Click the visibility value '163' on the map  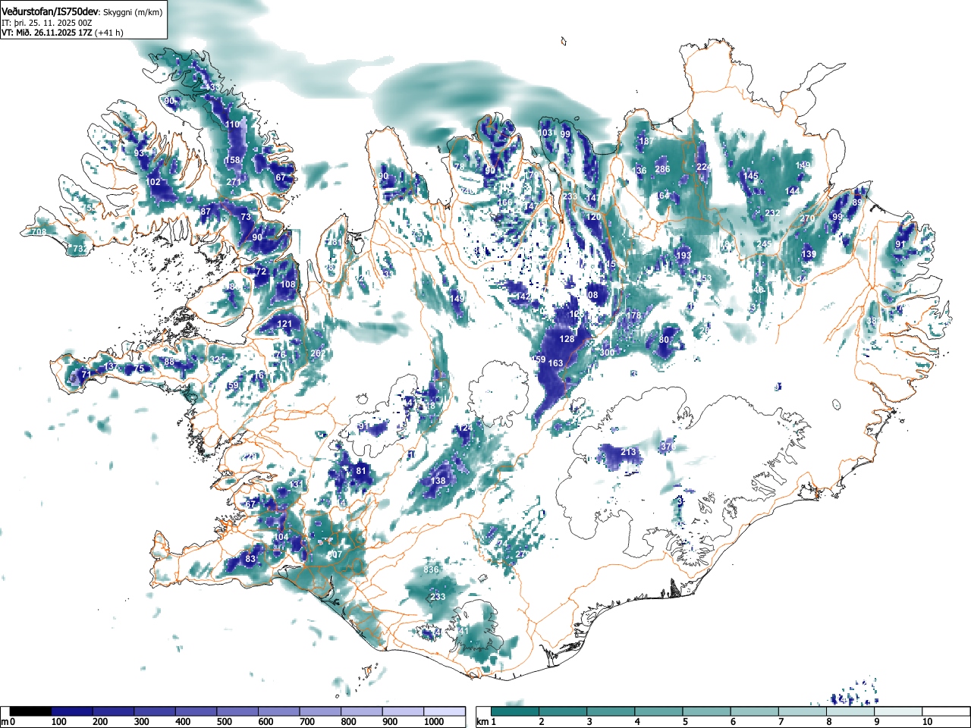pyautogui.click(x=556, y=363)
